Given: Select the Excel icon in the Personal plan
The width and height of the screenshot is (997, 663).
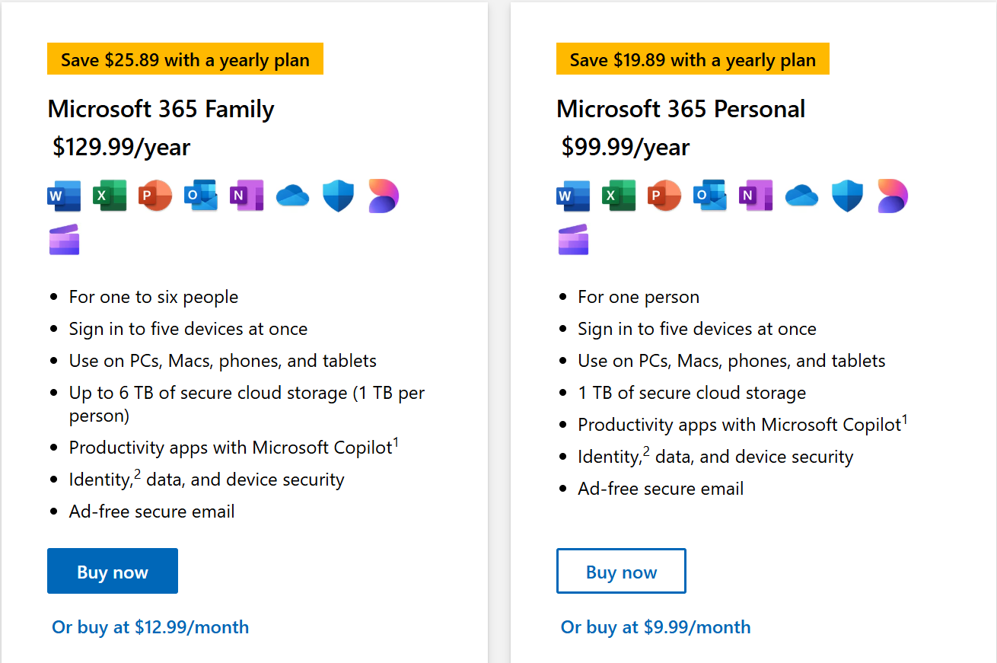Looking at the screenshot, I should (619, 196).
